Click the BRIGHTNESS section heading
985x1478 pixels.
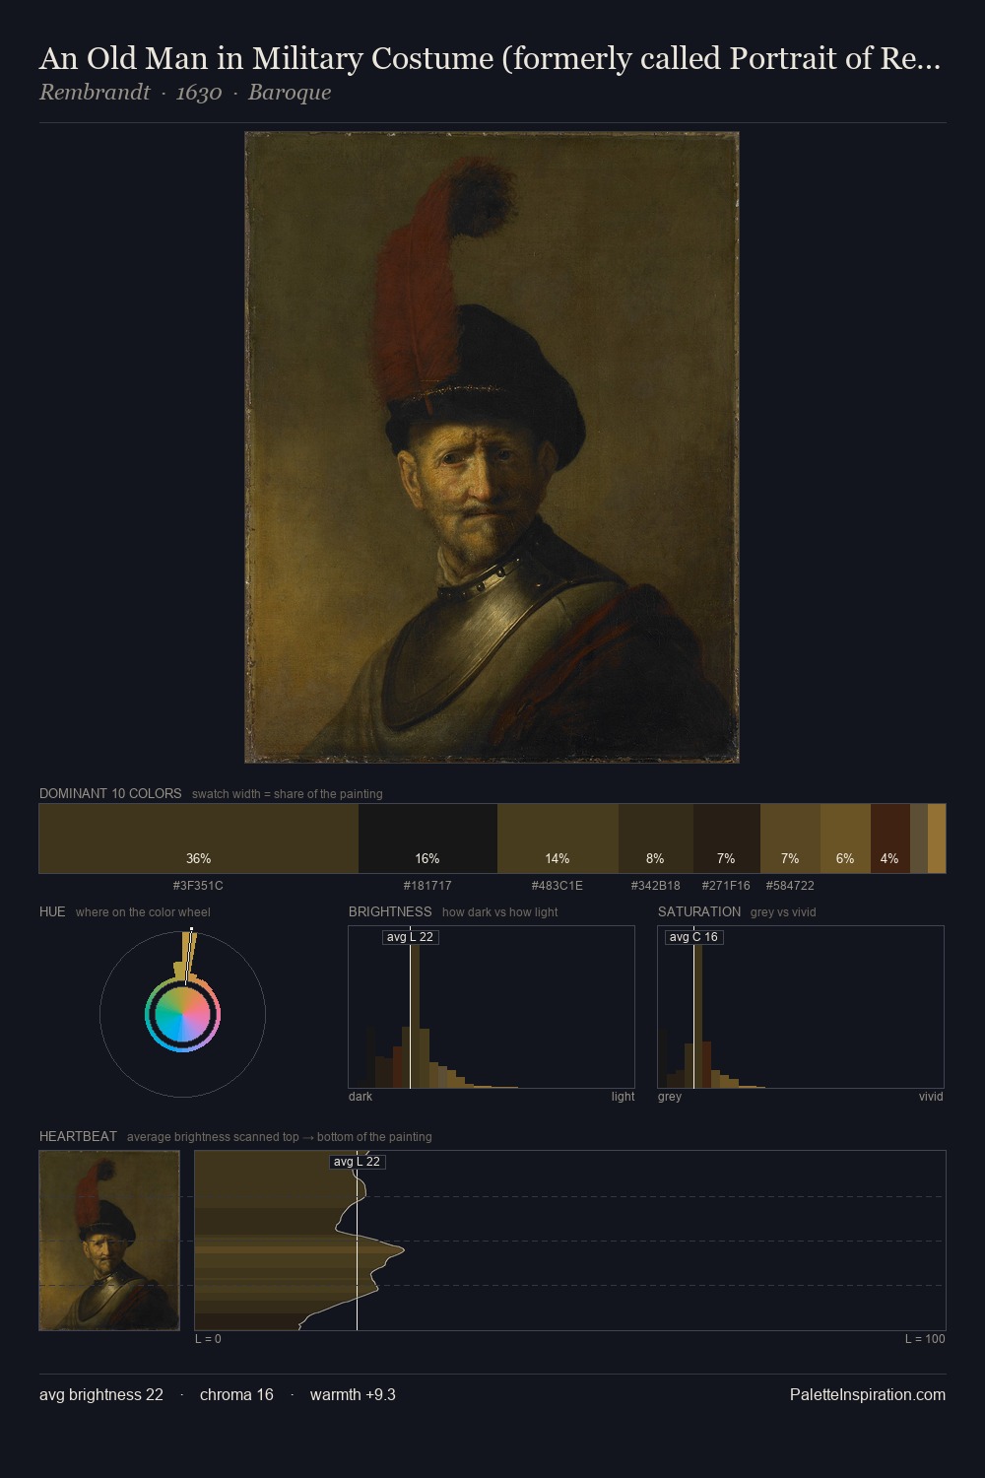coord(390,911)
